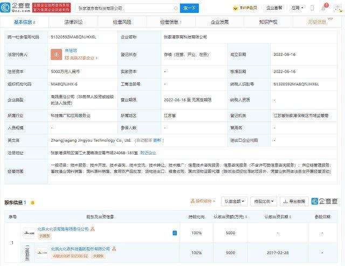Switch to the 知识产权 tab

point(268,22)
